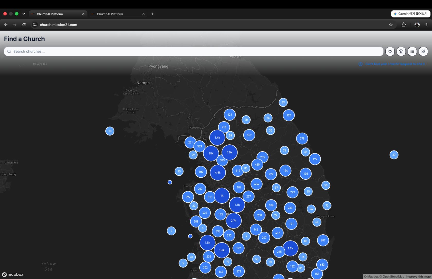Image resolution: width=432 pixels, height=279 pixels.
Task: Zoom into the 460 cluster
Action: pos(257,165)
